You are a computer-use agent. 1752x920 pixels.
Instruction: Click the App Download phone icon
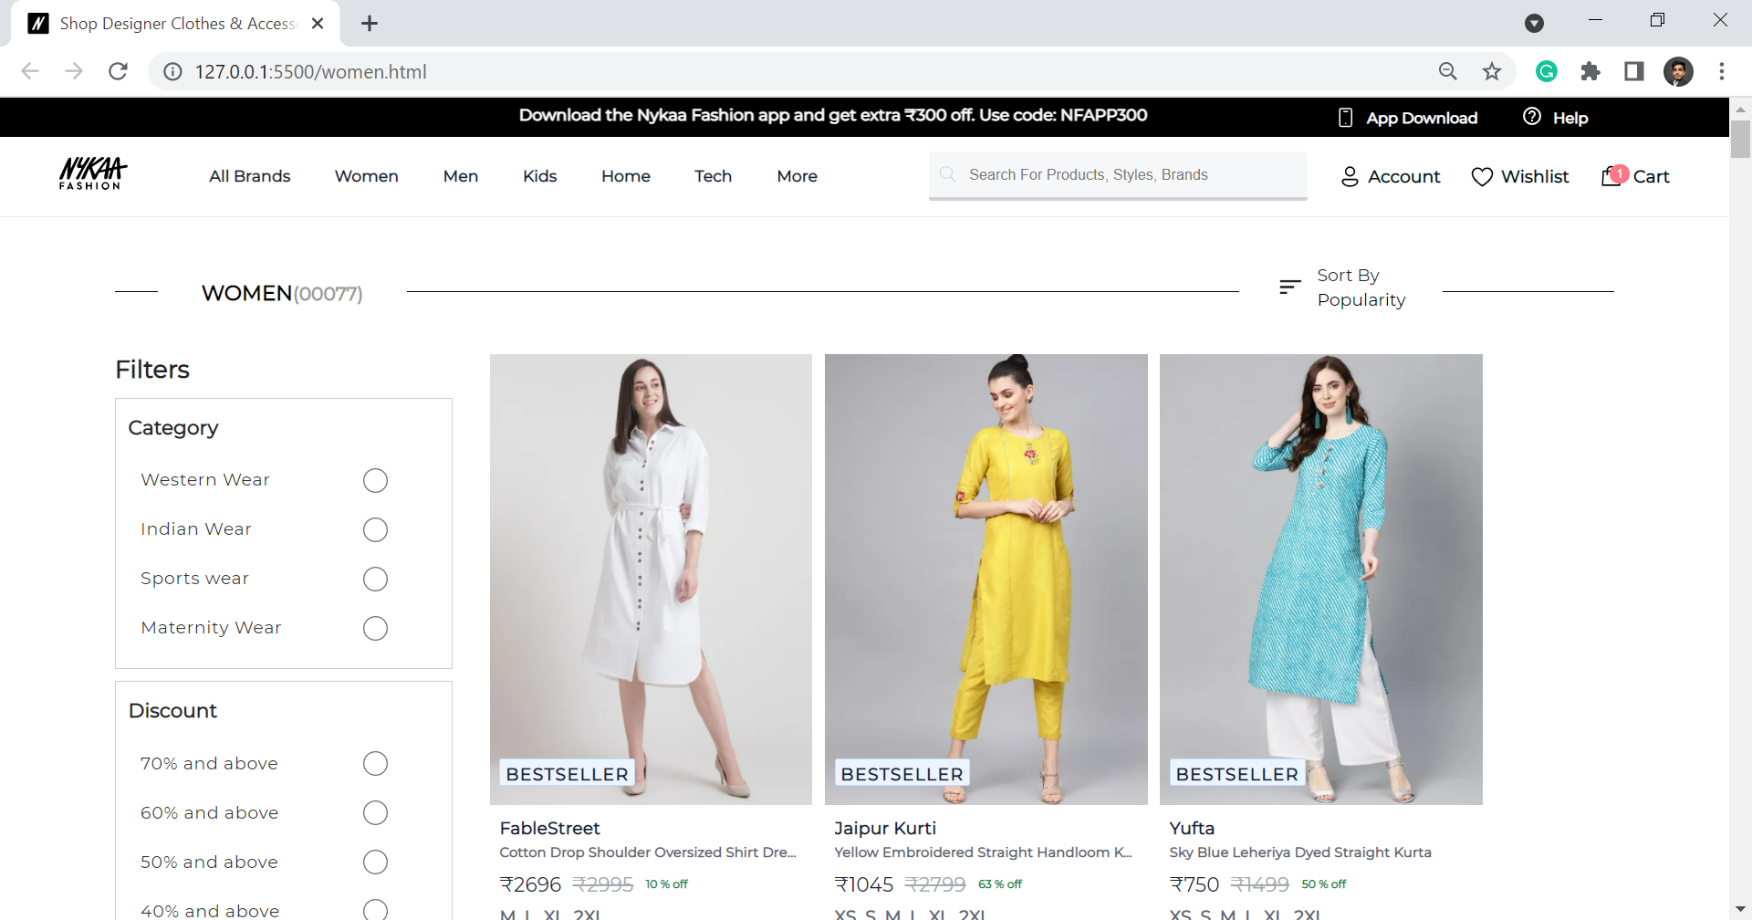point(1346,117)
